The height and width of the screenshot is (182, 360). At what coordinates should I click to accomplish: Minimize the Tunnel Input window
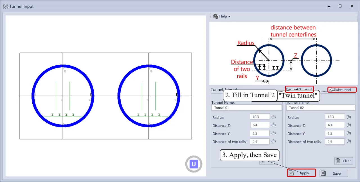click(x=328, y=6)
